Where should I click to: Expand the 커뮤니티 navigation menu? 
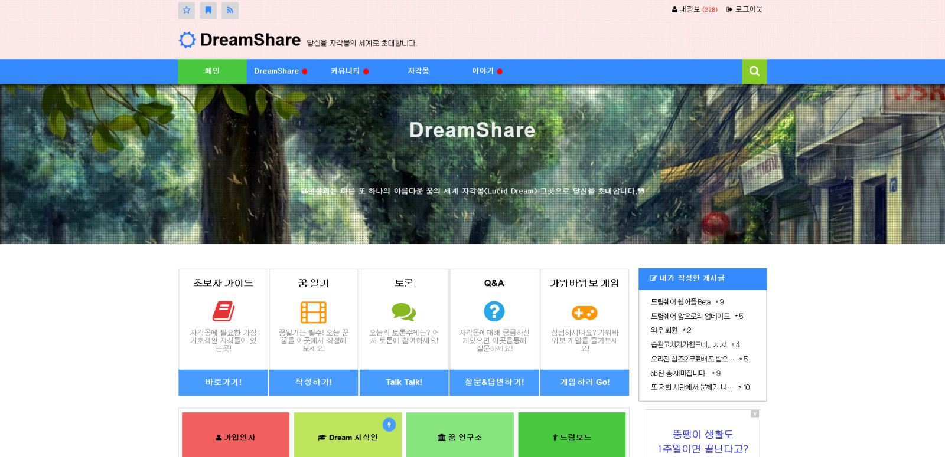(x=349, y=71)
